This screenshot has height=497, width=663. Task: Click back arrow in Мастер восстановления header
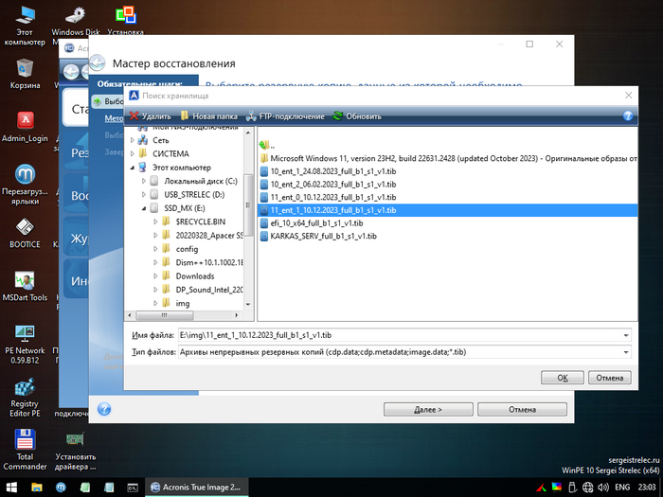[x=98, y=63]
